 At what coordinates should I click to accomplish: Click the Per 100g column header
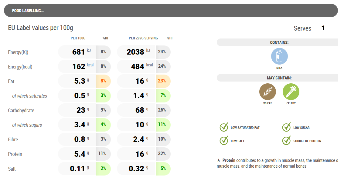coord(78,38)
